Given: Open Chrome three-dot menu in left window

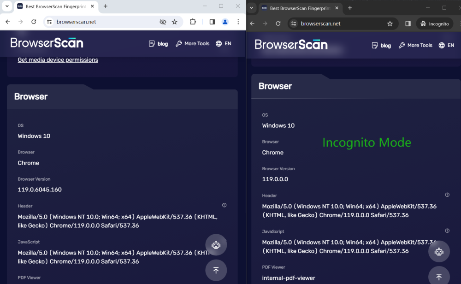Looking at the screenshot, I should pyautogui.click(x=238, y=22).
